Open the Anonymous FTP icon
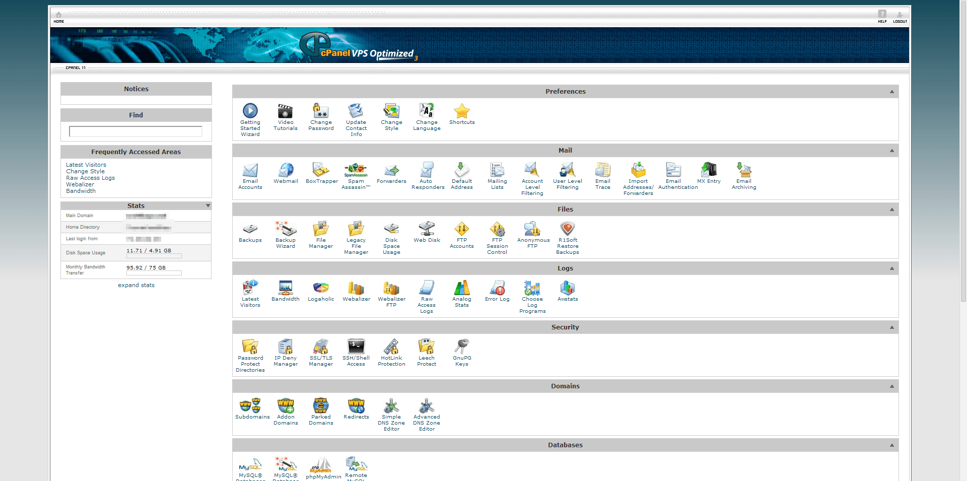Viewport: 967px width, 481px height. tap(532, 229)
